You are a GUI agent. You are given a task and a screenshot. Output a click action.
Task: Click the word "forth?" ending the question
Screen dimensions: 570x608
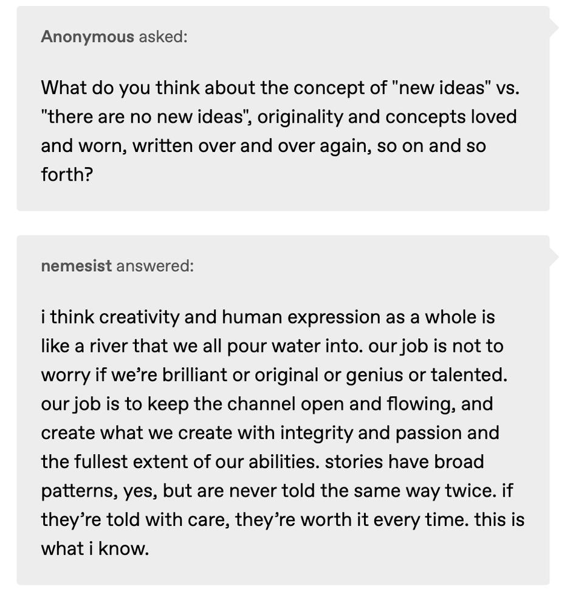click(67, 174)
